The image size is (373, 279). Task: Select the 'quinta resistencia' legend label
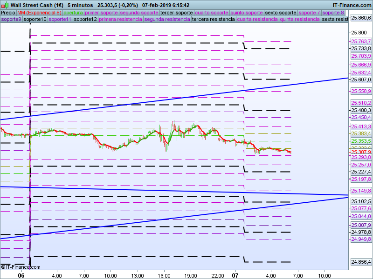point(299,20)
